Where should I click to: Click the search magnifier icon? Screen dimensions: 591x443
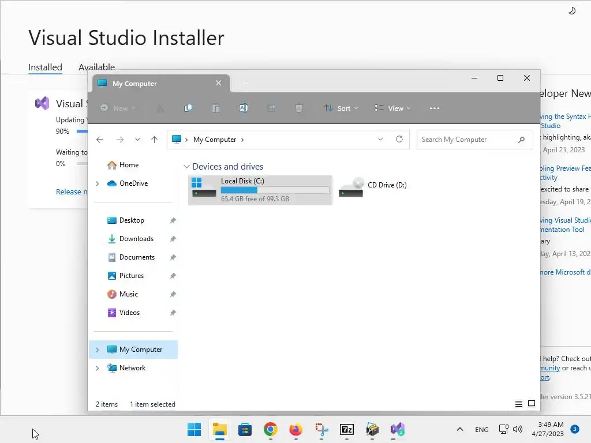tap(521, 140)
